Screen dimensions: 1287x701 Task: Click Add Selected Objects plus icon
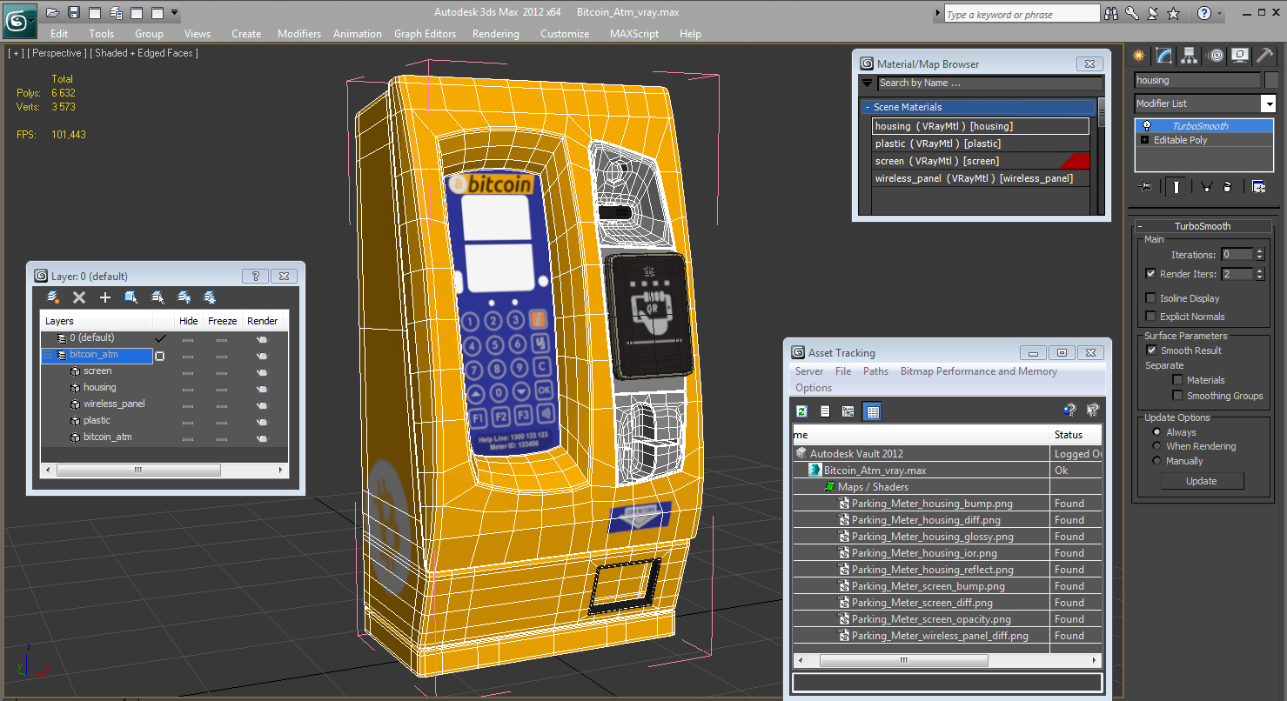pos(105,297)
